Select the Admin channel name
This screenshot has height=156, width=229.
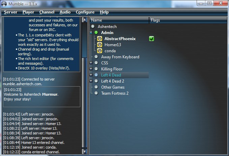pyautogui.click(x=107, y=33)
